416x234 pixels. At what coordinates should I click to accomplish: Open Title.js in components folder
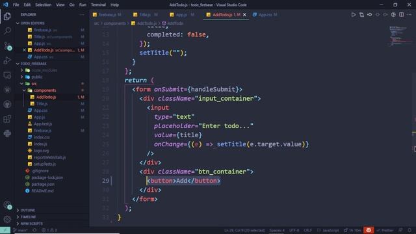pos(42,104)
